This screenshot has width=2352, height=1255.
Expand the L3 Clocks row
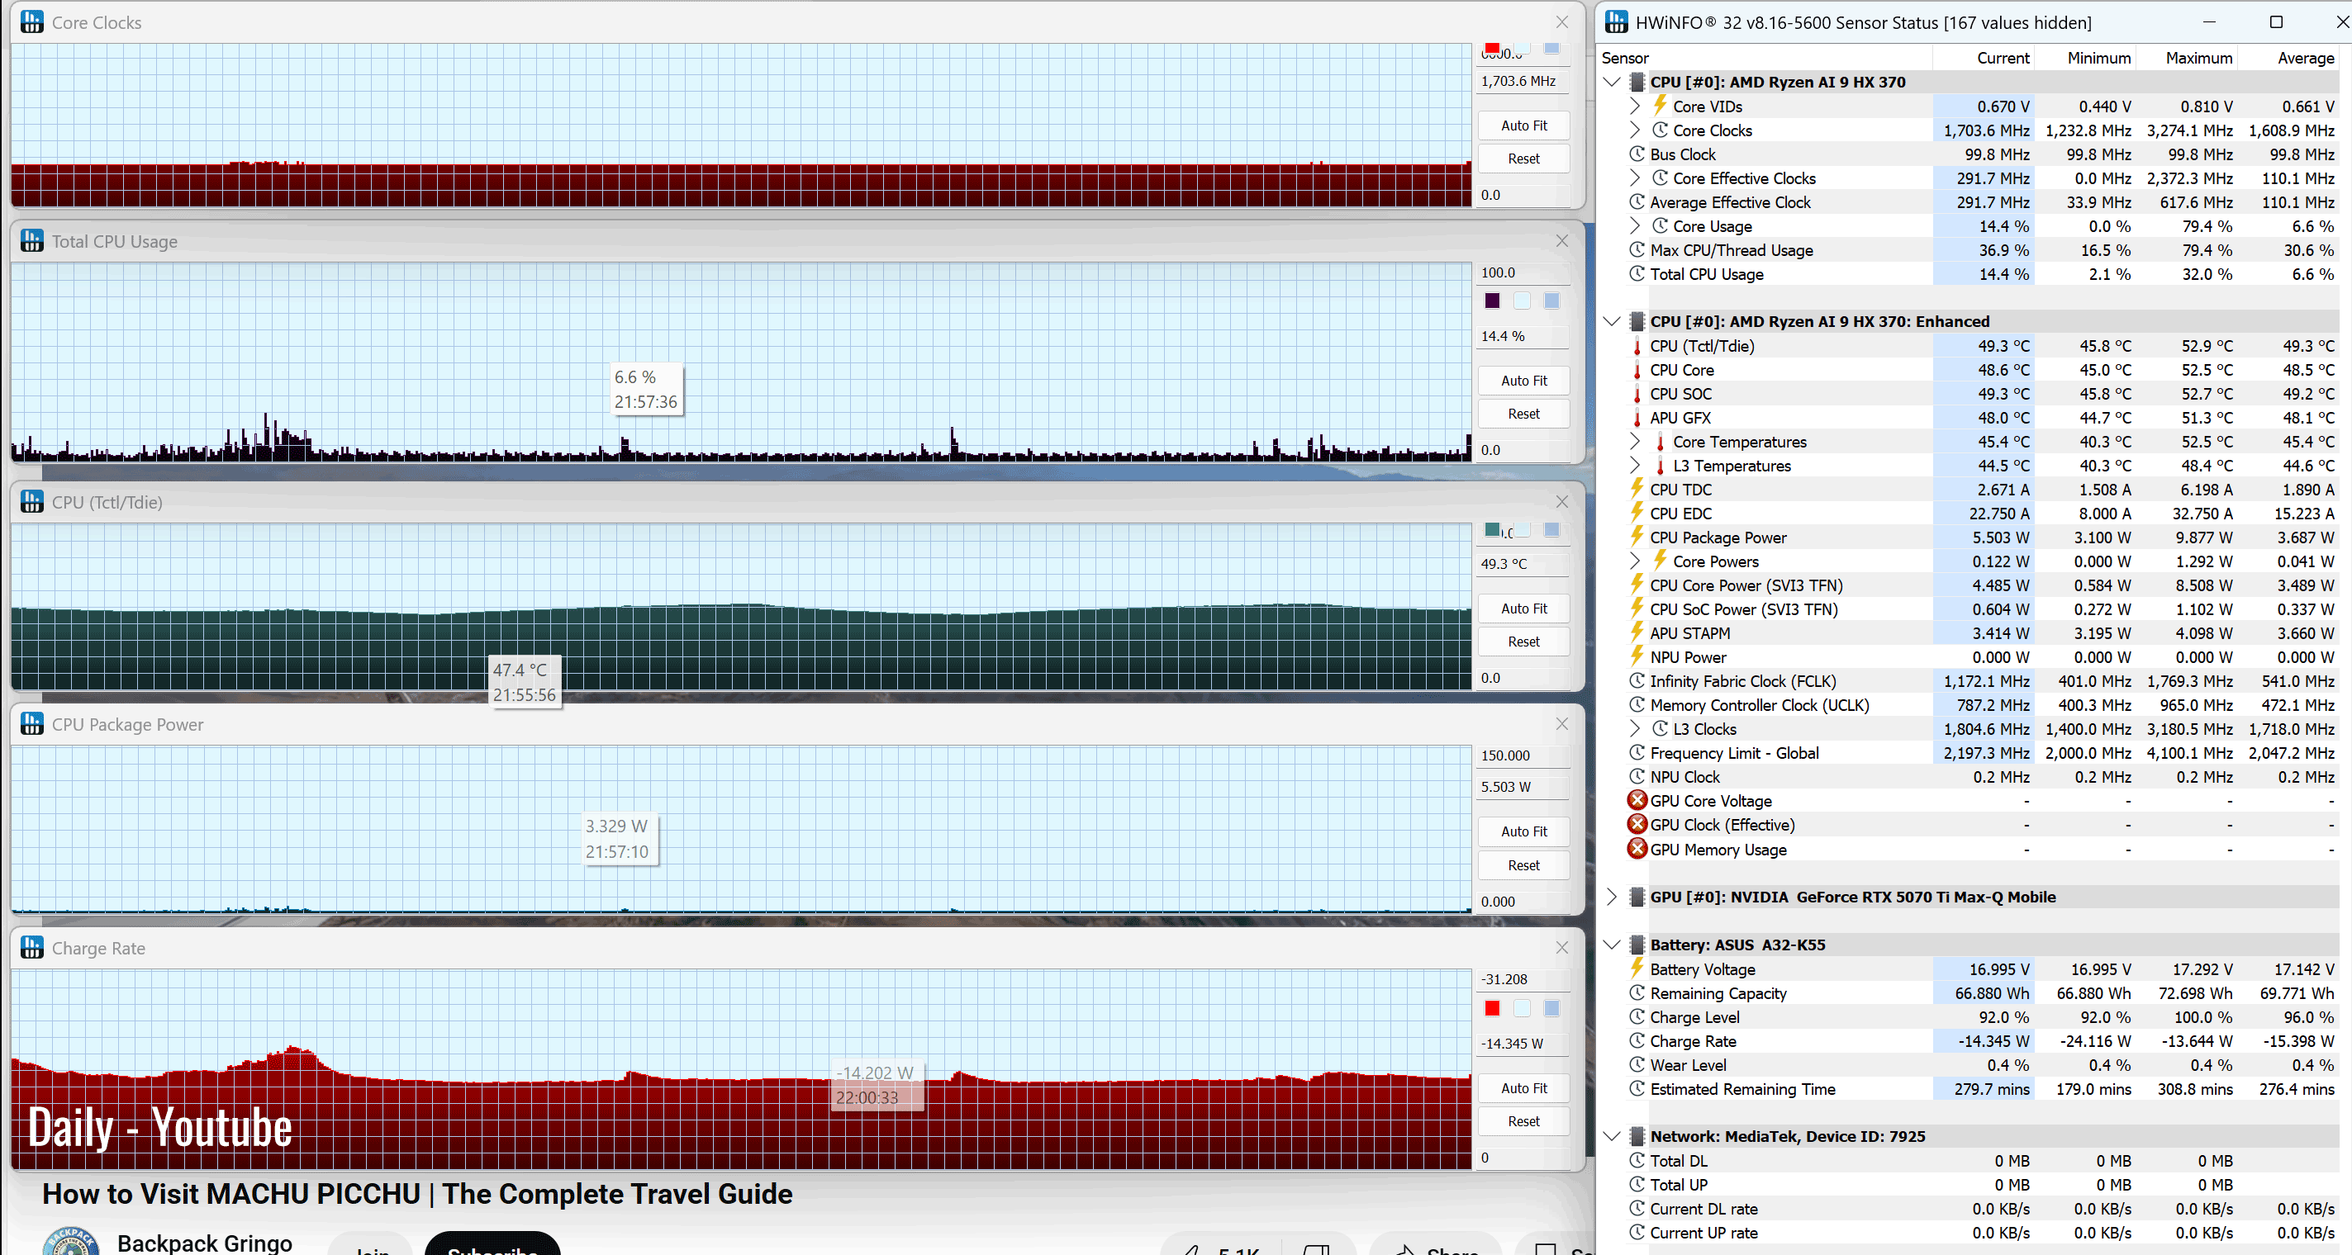pos(1635,728)
